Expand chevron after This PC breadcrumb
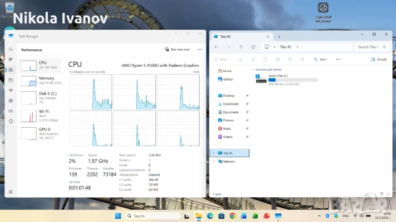This screenshot has height=222, width=396. tap(297, 47)
